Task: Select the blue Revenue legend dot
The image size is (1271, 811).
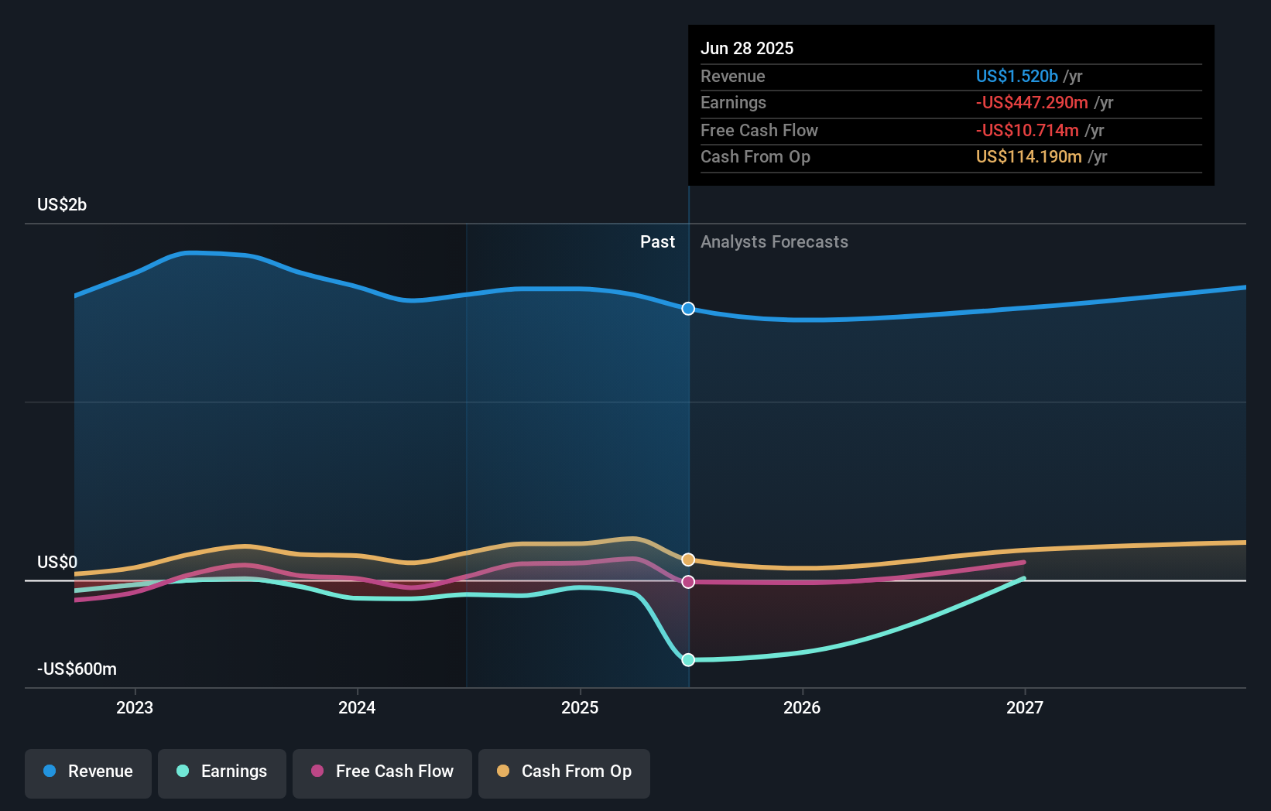Action: click(x=49, y=772)
